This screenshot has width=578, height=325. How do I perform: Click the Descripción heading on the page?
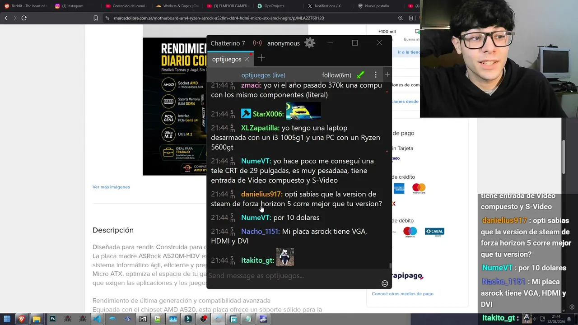tap(113, 230)
